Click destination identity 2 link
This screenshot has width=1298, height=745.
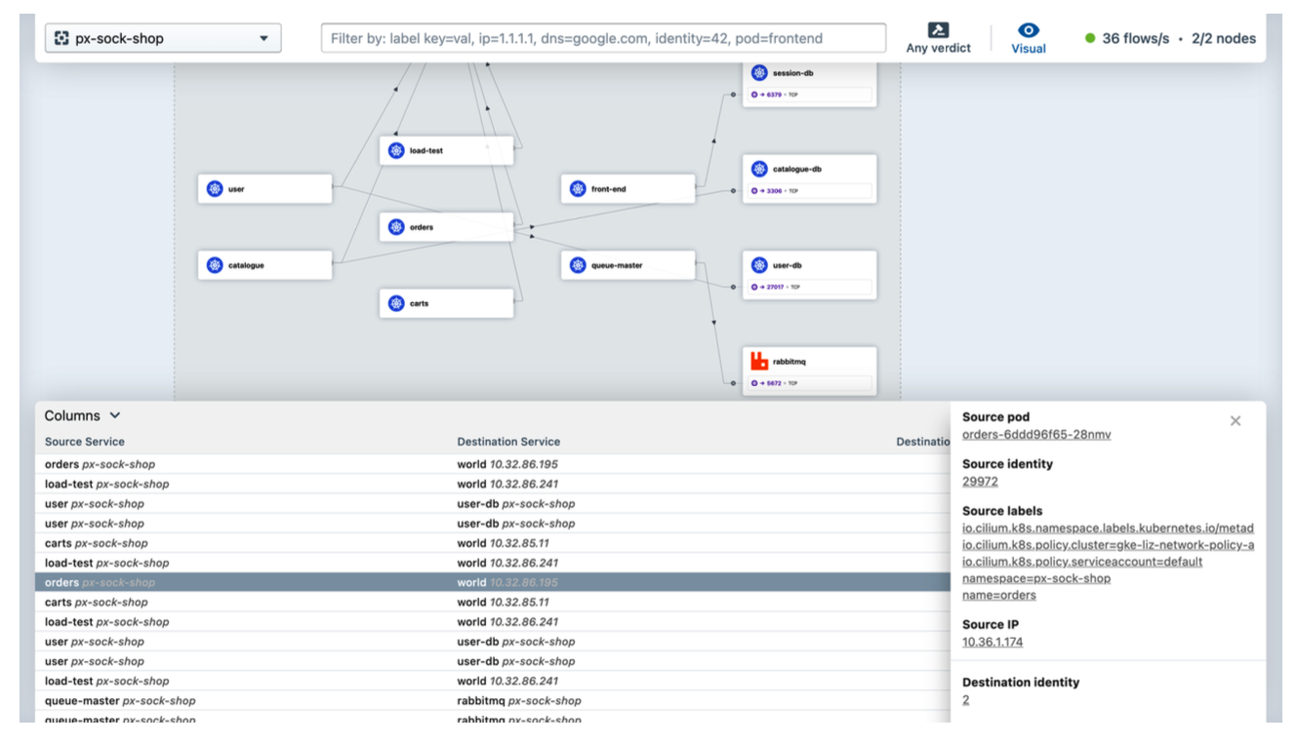966,700
